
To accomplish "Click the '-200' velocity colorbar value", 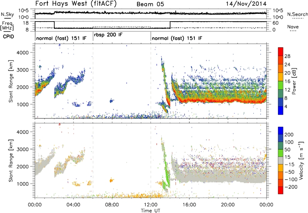I will coord(291,187).
